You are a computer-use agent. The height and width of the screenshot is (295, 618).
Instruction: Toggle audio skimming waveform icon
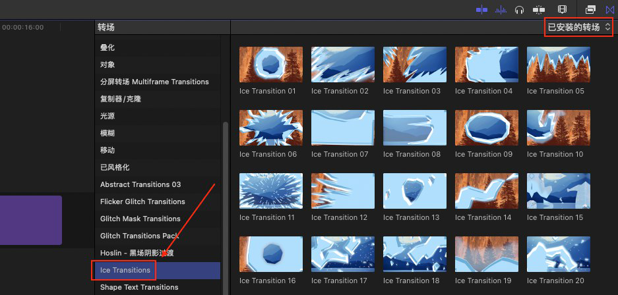[501, 9]
